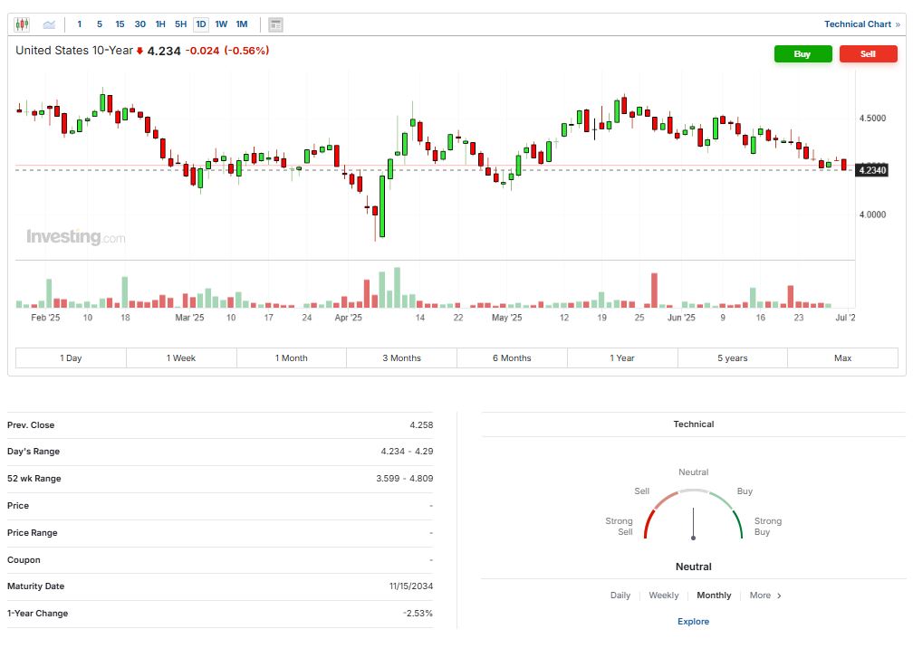Select the 1 Year range tab

[622, 358]
